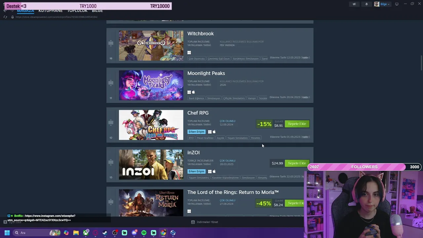Image resolution: width=423 pixels, height=238 pixels.
Task: Click the taskbar Ara search box
Action: 37,233
